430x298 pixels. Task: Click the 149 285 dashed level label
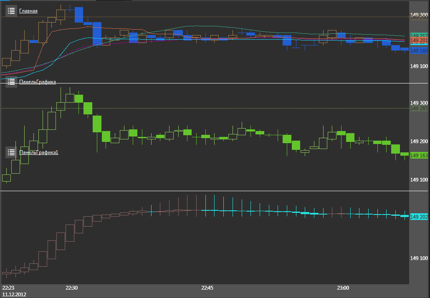[419, 108]
